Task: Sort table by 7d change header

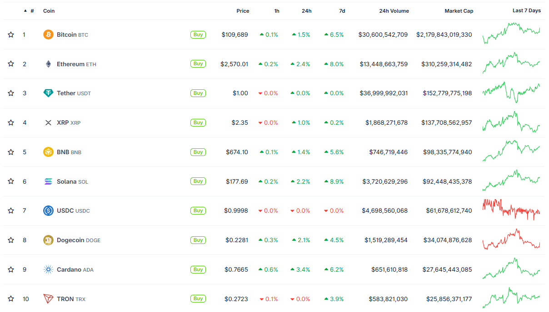Action: (x=342, y=11)
